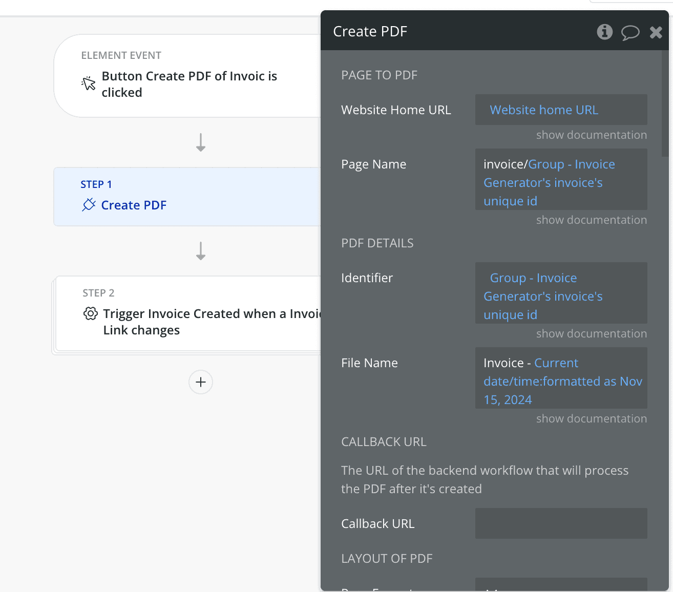Click the info icon in Create PDF header
This screenshot has height=592, width=673.
click(x=604, y=32)
